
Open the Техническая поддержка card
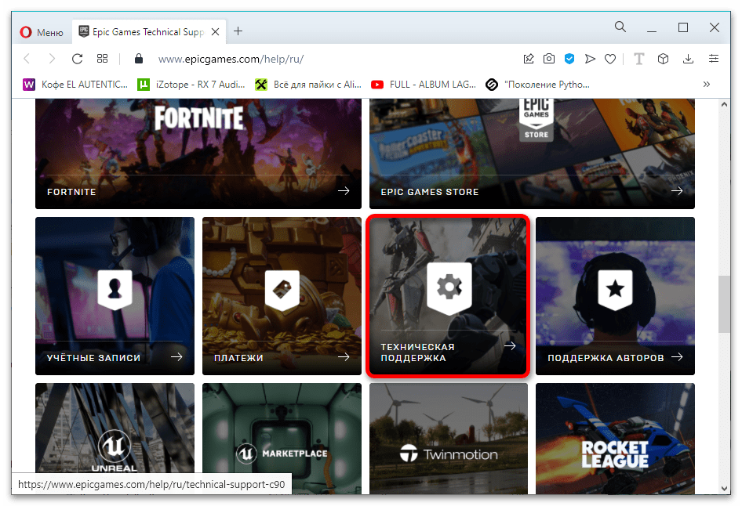point(448,296)
